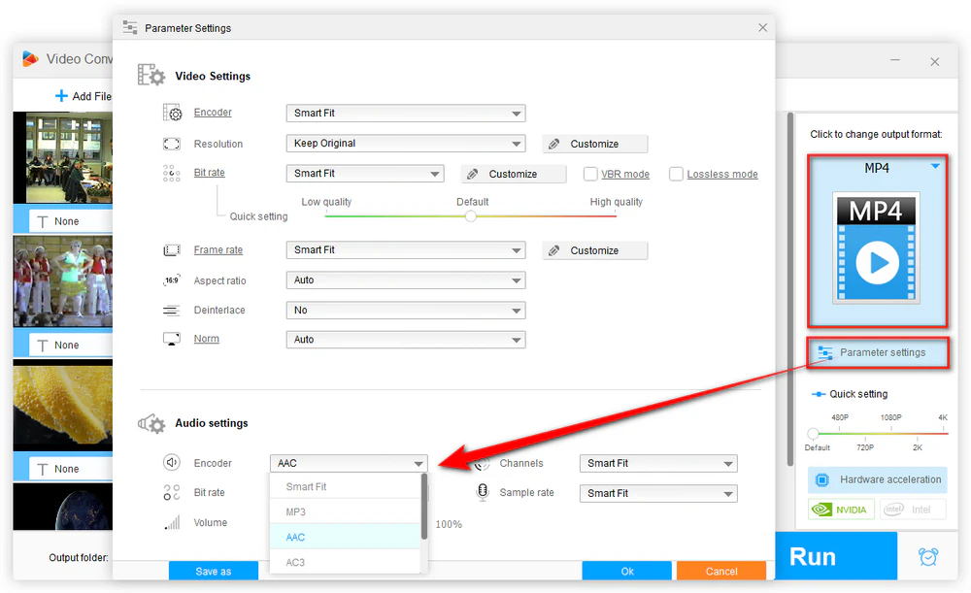Click the NVIDIA acceleration badge
971x593 pixels.
(x=841, y=510)
